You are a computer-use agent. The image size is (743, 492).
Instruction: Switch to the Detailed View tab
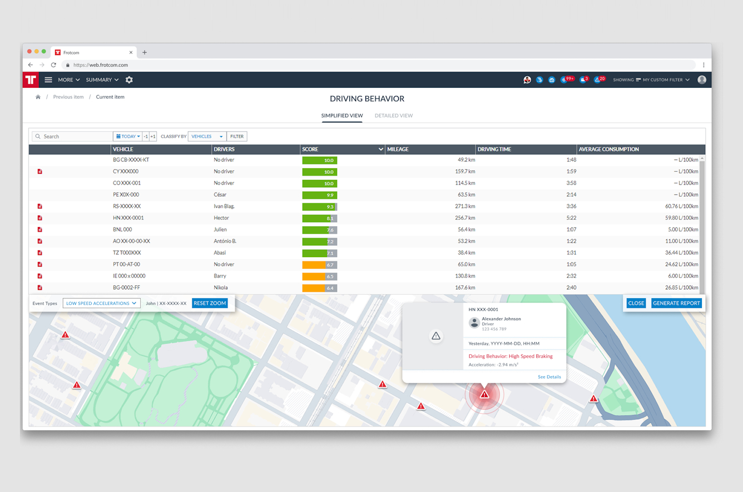393,116
